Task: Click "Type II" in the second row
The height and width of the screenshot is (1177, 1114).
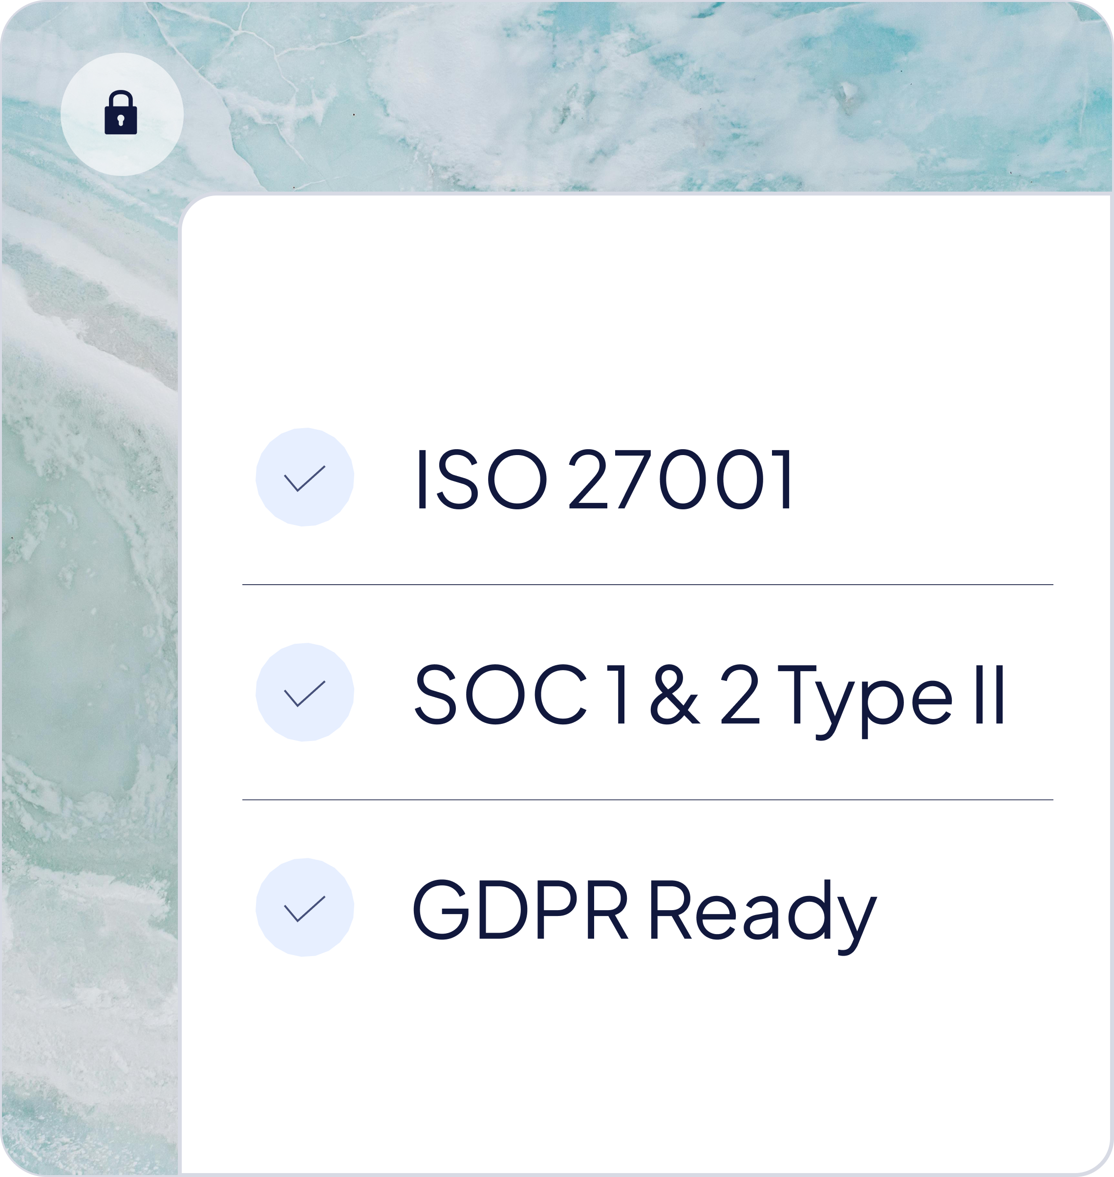Action: click(x=891, y=701)
